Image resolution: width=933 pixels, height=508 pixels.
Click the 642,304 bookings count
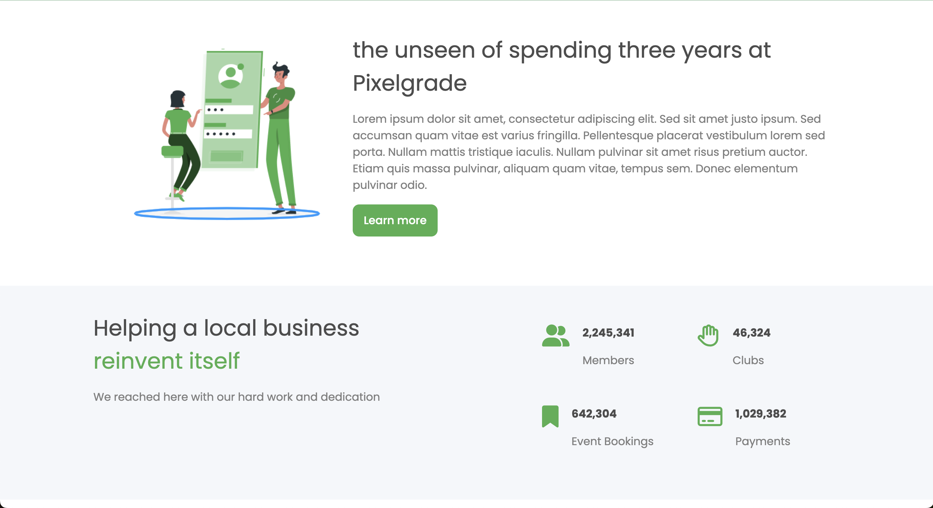click(x=594, y=413)
